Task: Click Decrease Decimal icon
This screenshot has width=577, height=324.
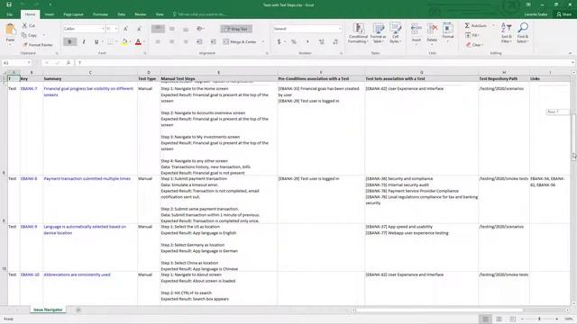Action: 335,42
